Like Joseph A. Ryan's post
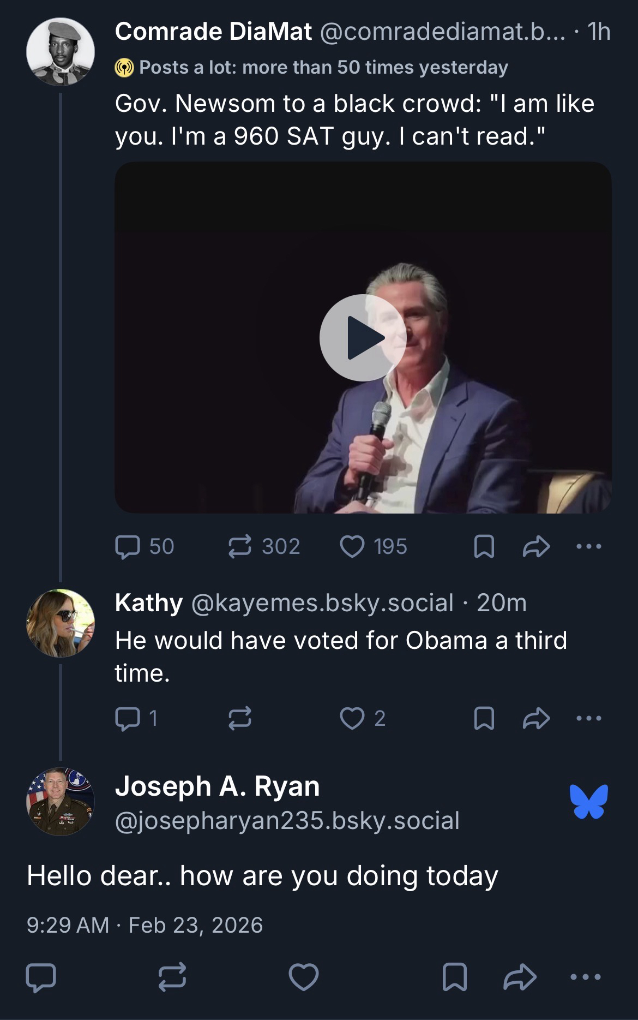 (303, 977)
